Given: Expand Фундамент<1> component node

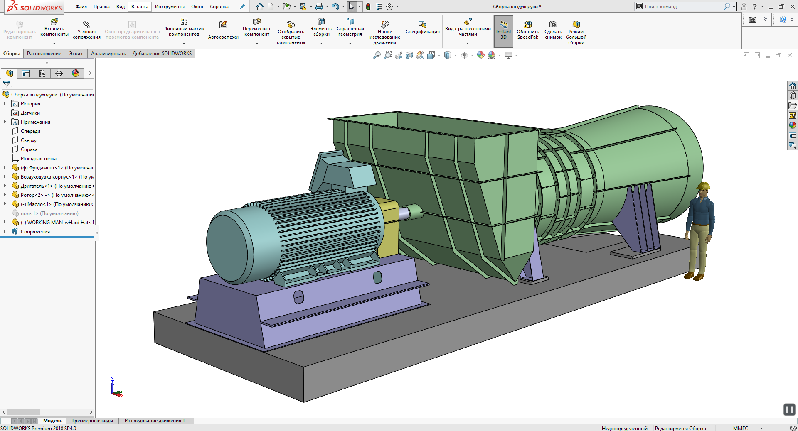Looking at the screenshot, I should click(x=5, y=167).
